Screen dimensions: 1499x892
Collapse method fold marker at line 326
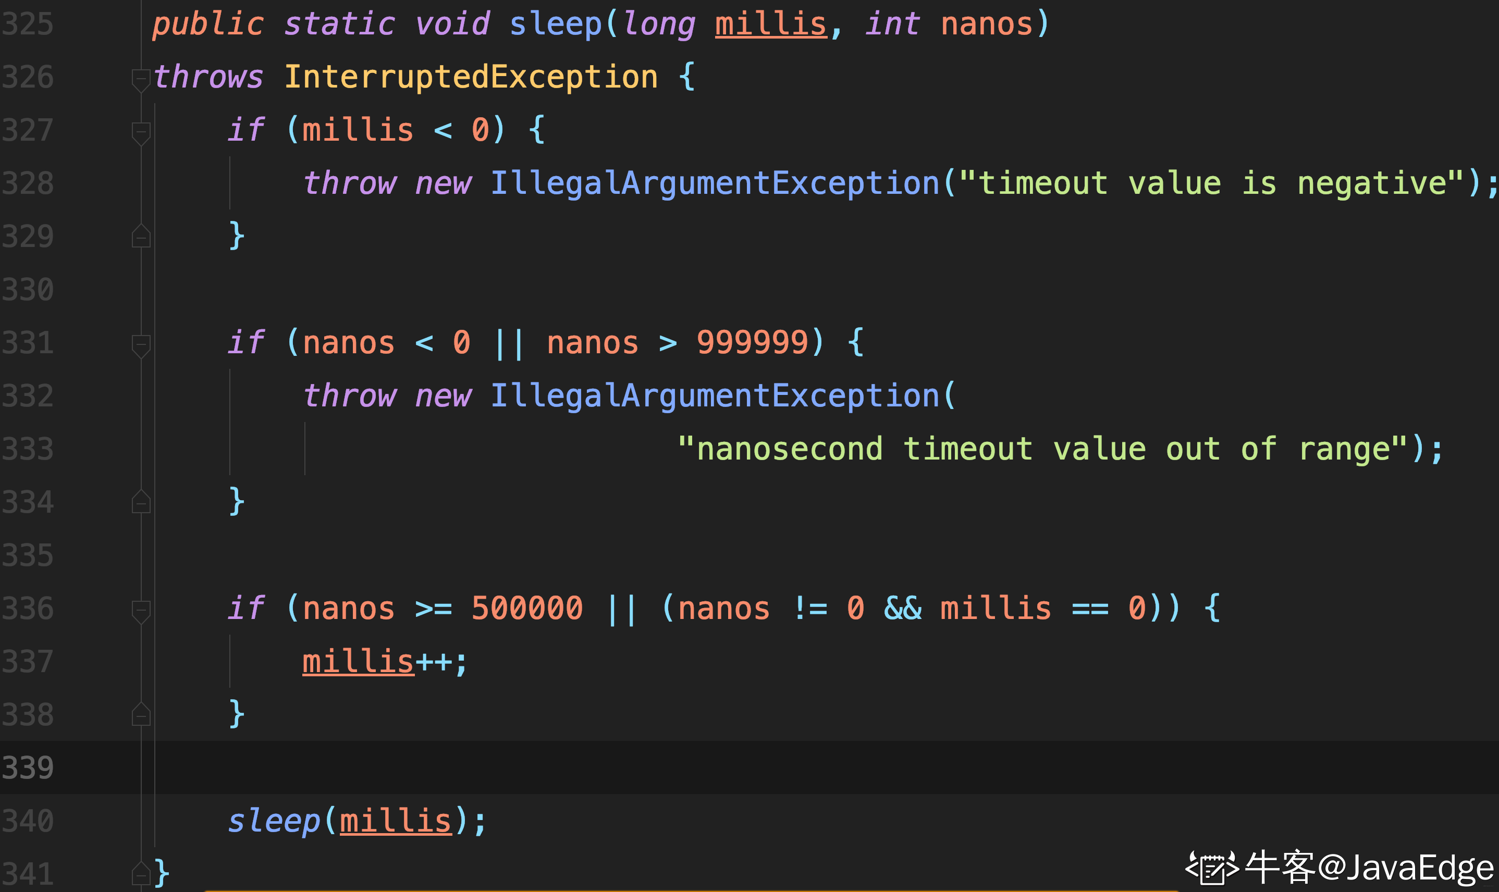coord(141,80)
